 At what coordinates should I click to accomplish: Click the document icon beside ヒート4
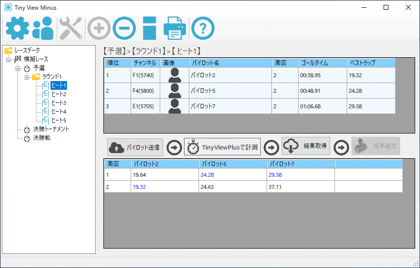[46, 112]
